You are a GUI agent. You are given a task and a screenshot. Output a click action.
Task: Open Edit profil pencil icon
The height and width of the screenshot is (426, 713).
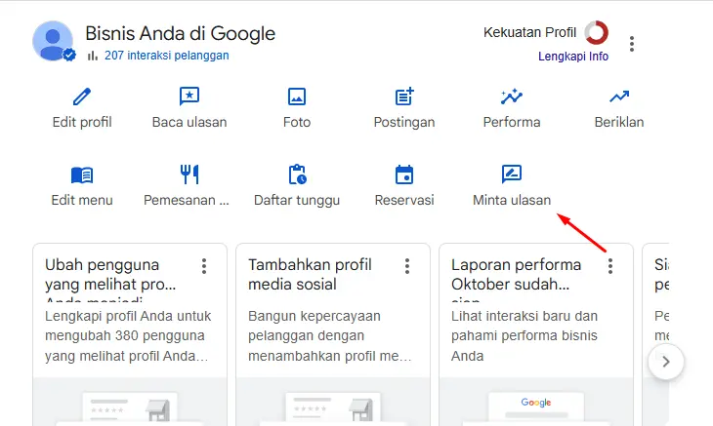pyautogui.click(x=82, y=97)
